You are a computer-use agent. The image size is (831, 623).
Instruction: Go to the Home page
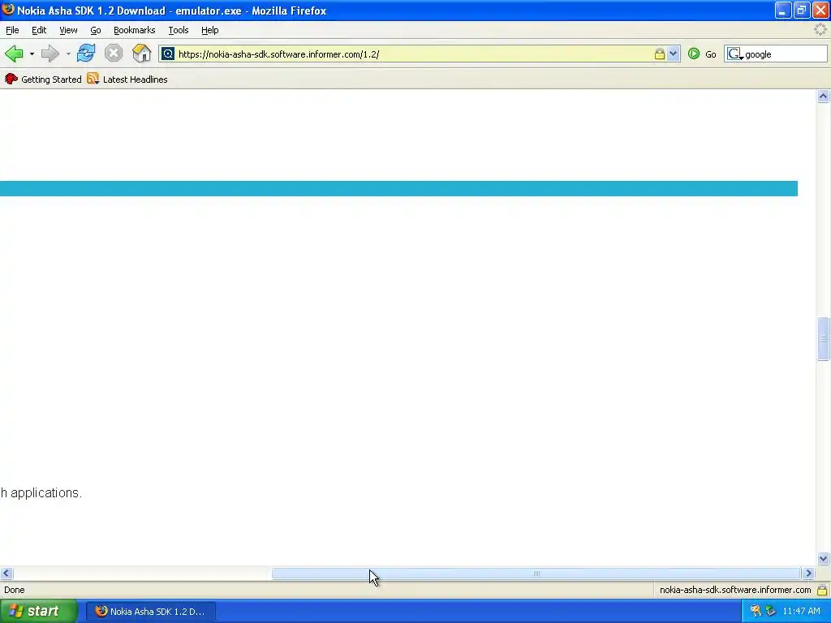tap(141, 54)
